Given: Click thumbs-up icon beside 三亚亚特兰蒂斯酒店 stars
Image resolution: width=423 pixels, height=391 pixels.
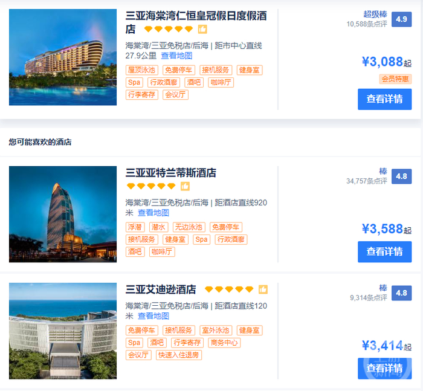Looking at the screenshot, I should click(x=185, y=186).
